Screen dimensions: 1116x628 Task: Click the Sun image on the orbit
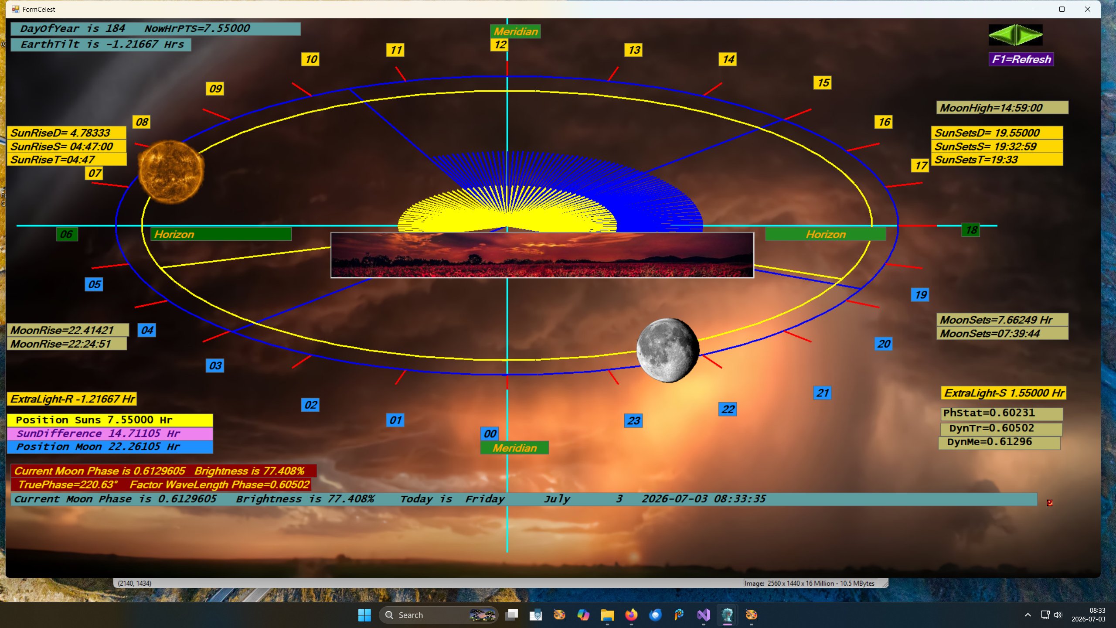pos(171,172)
